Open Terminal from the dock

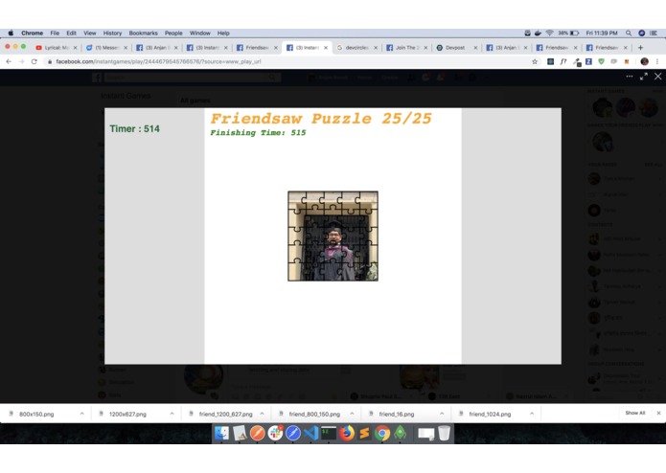point(329,433)
